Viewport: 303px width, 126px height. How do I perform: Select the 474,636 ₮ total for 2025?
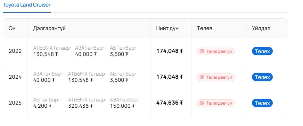coord(170,103)
